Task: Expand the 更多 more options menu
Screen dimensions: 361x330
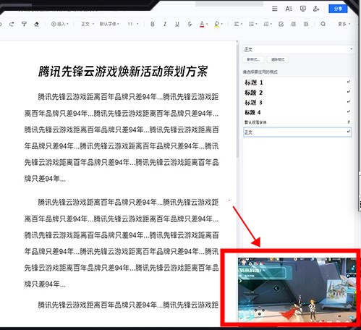Action: [x=344, y=24]
